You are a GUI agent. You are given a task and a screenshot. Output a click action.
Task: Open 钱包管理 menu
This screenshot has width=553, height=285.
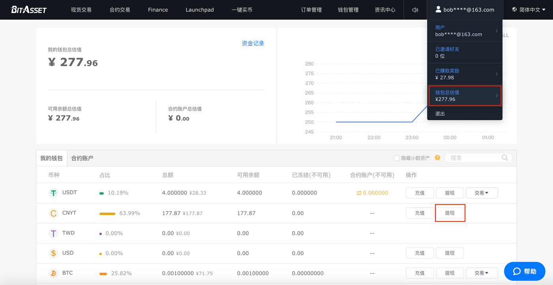coord(348,10)
